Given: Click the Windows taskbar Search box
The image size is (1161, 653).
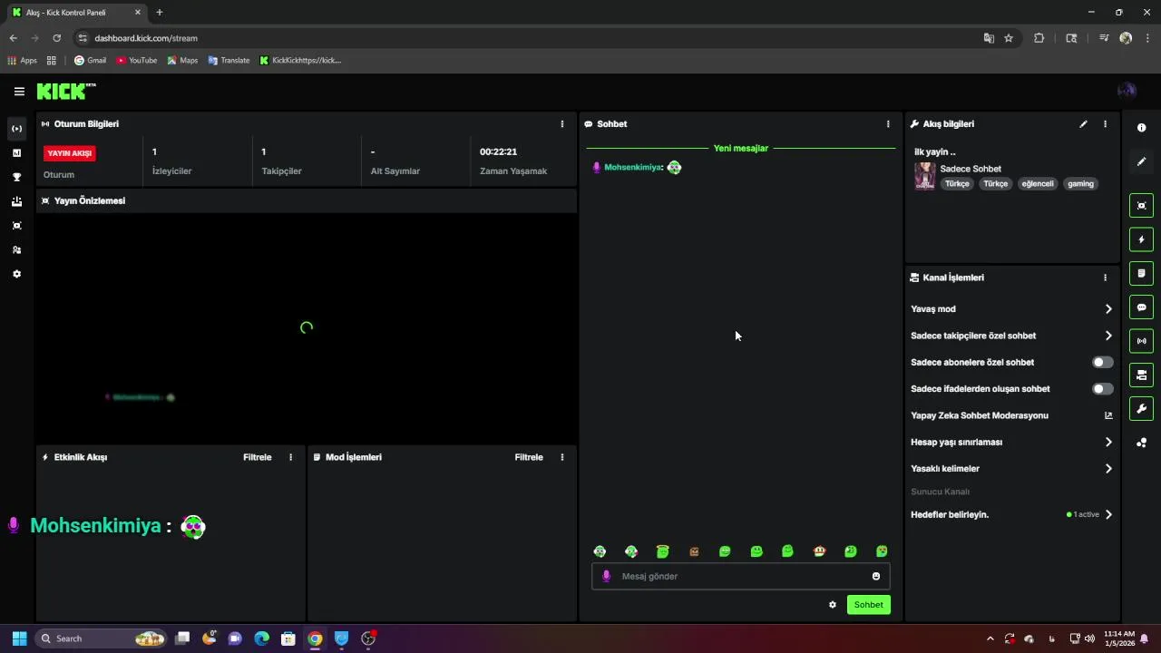Looking at the screenshot, I should [x=102, y=638].
